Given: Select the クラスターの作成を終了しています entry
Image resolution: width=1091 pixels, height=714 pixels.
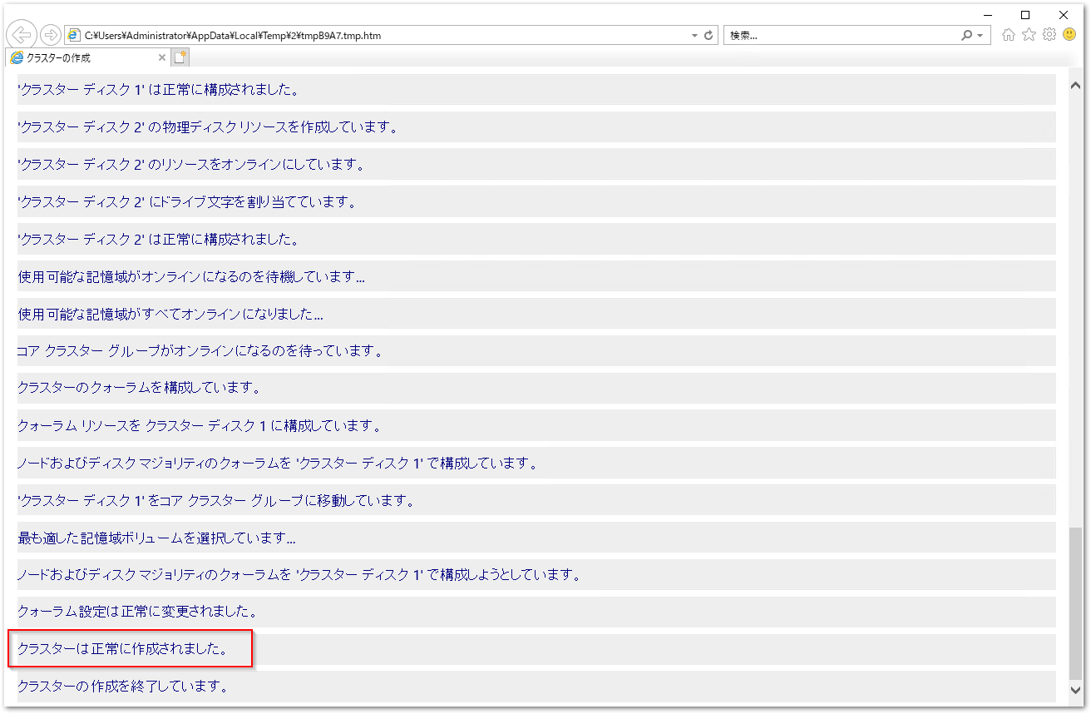Looking at the screenshot, I should 125,686.
